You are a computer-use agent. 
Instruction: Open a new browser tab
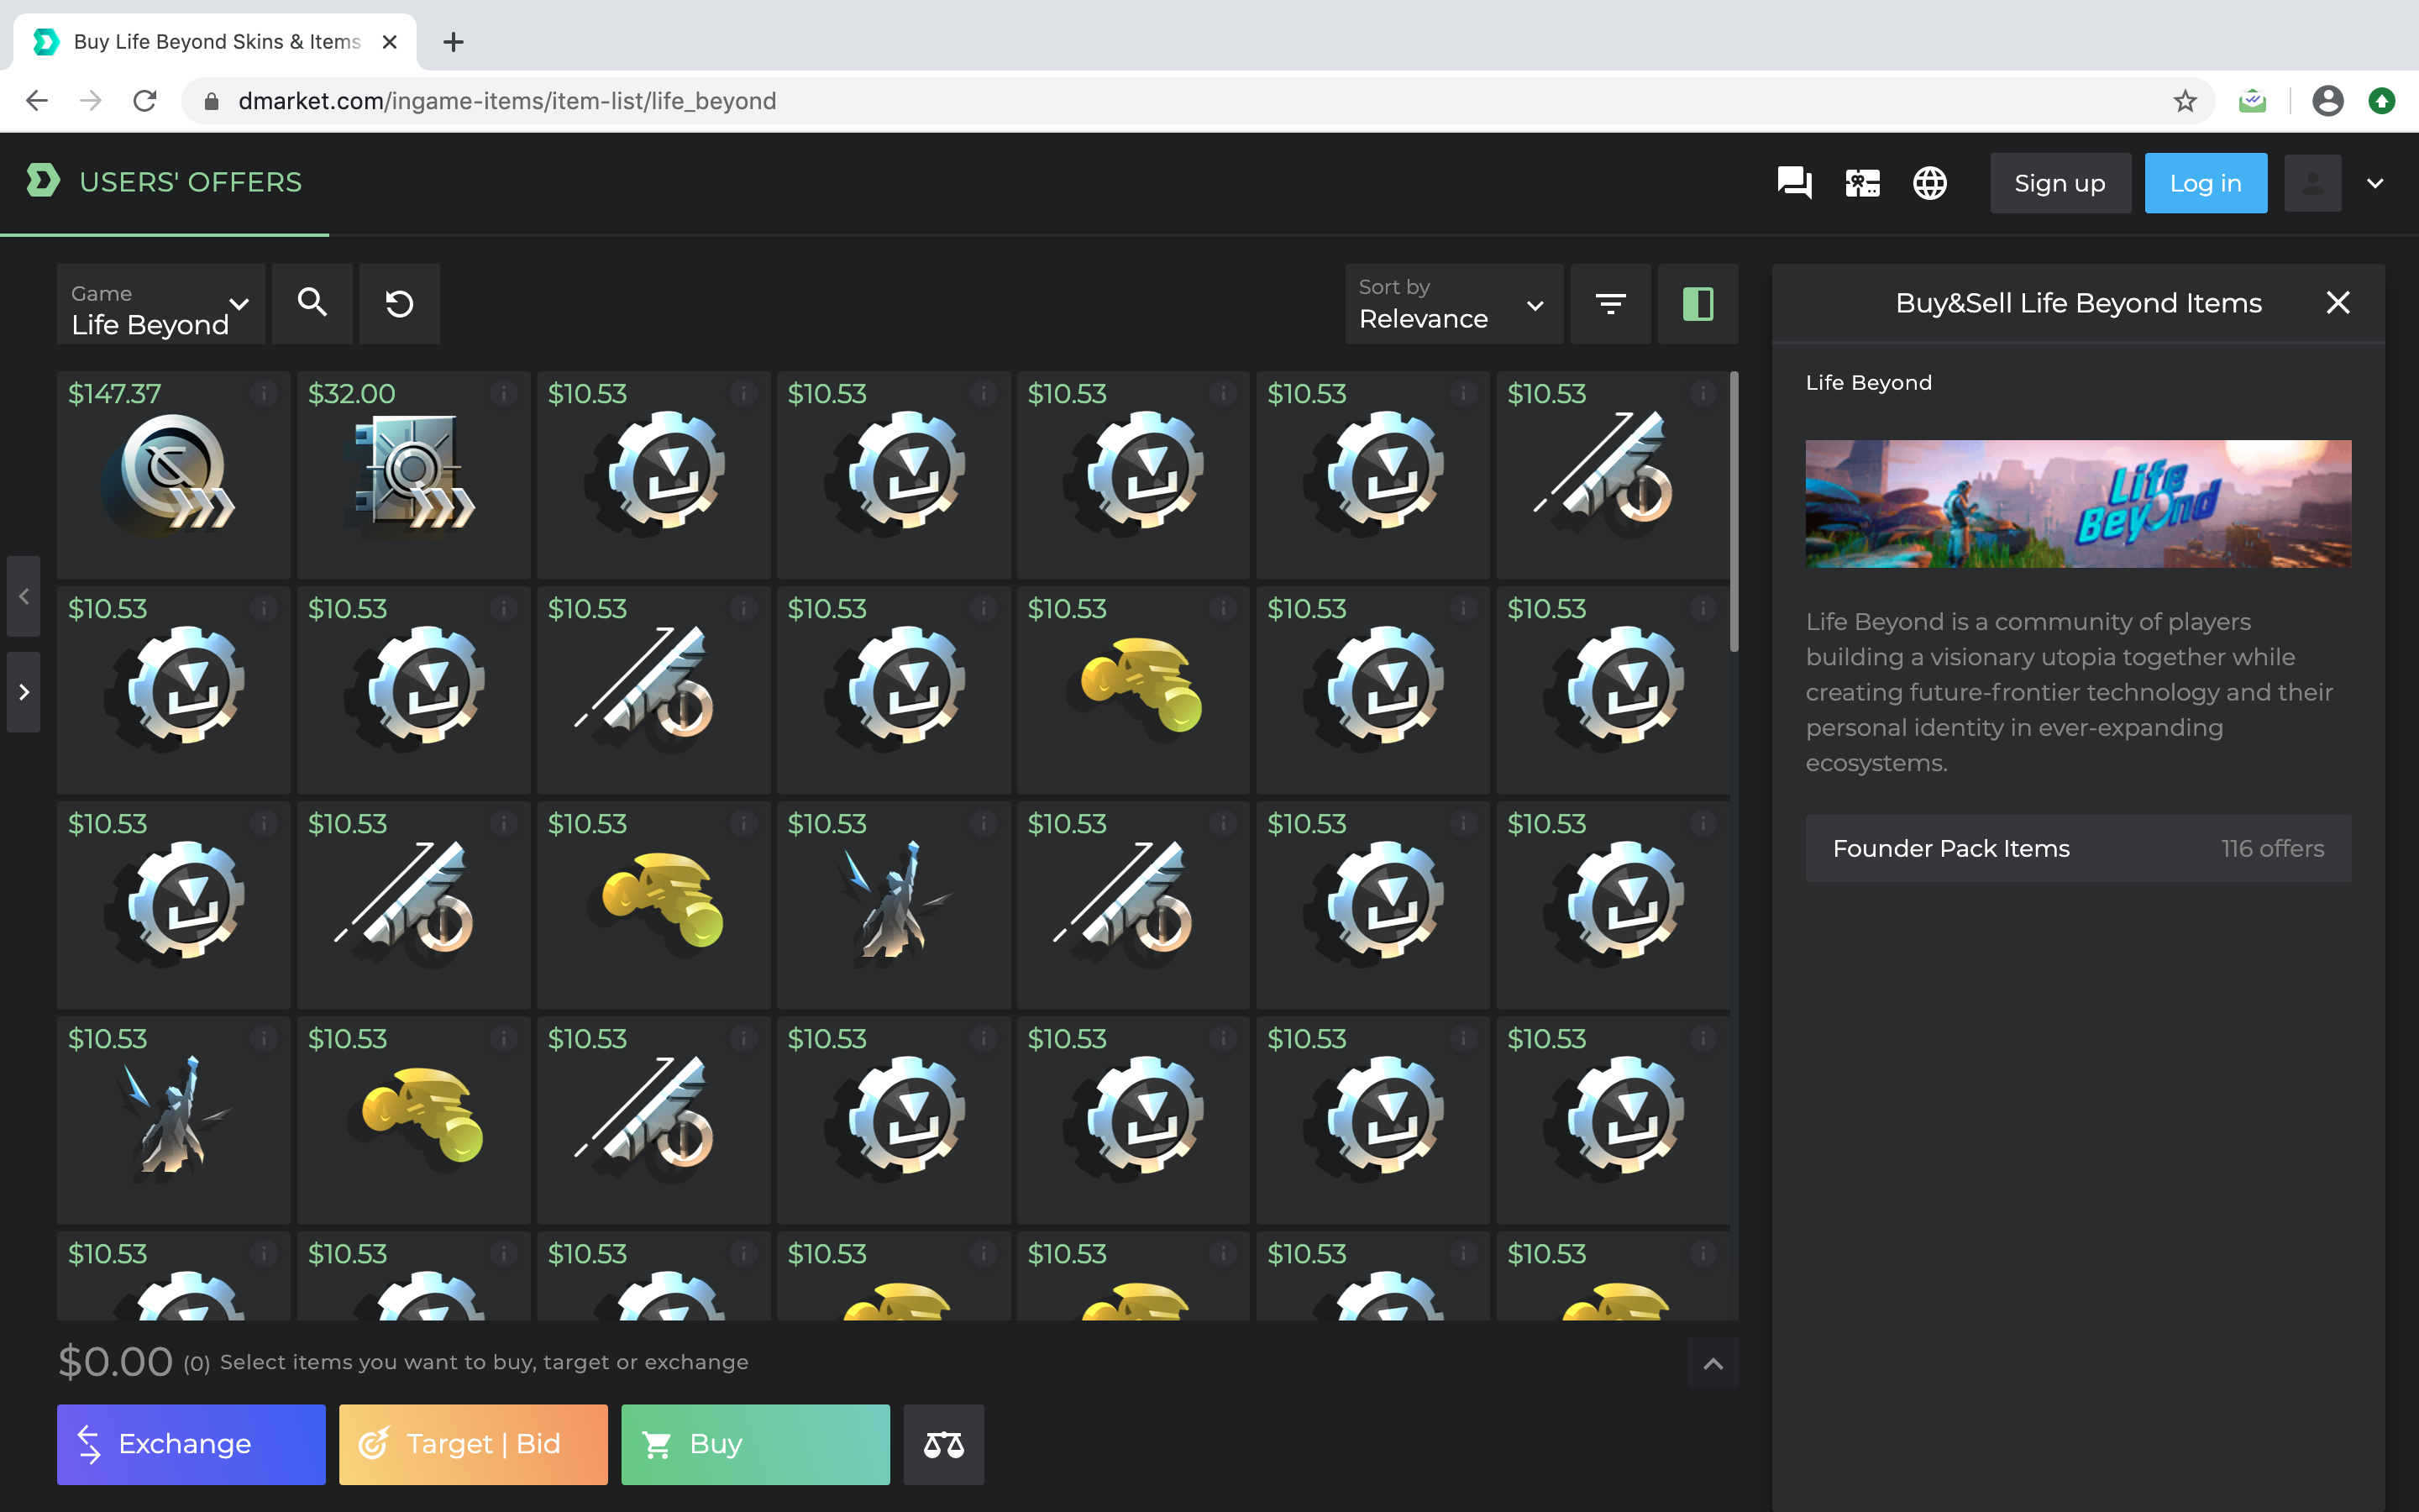(453, 42)
